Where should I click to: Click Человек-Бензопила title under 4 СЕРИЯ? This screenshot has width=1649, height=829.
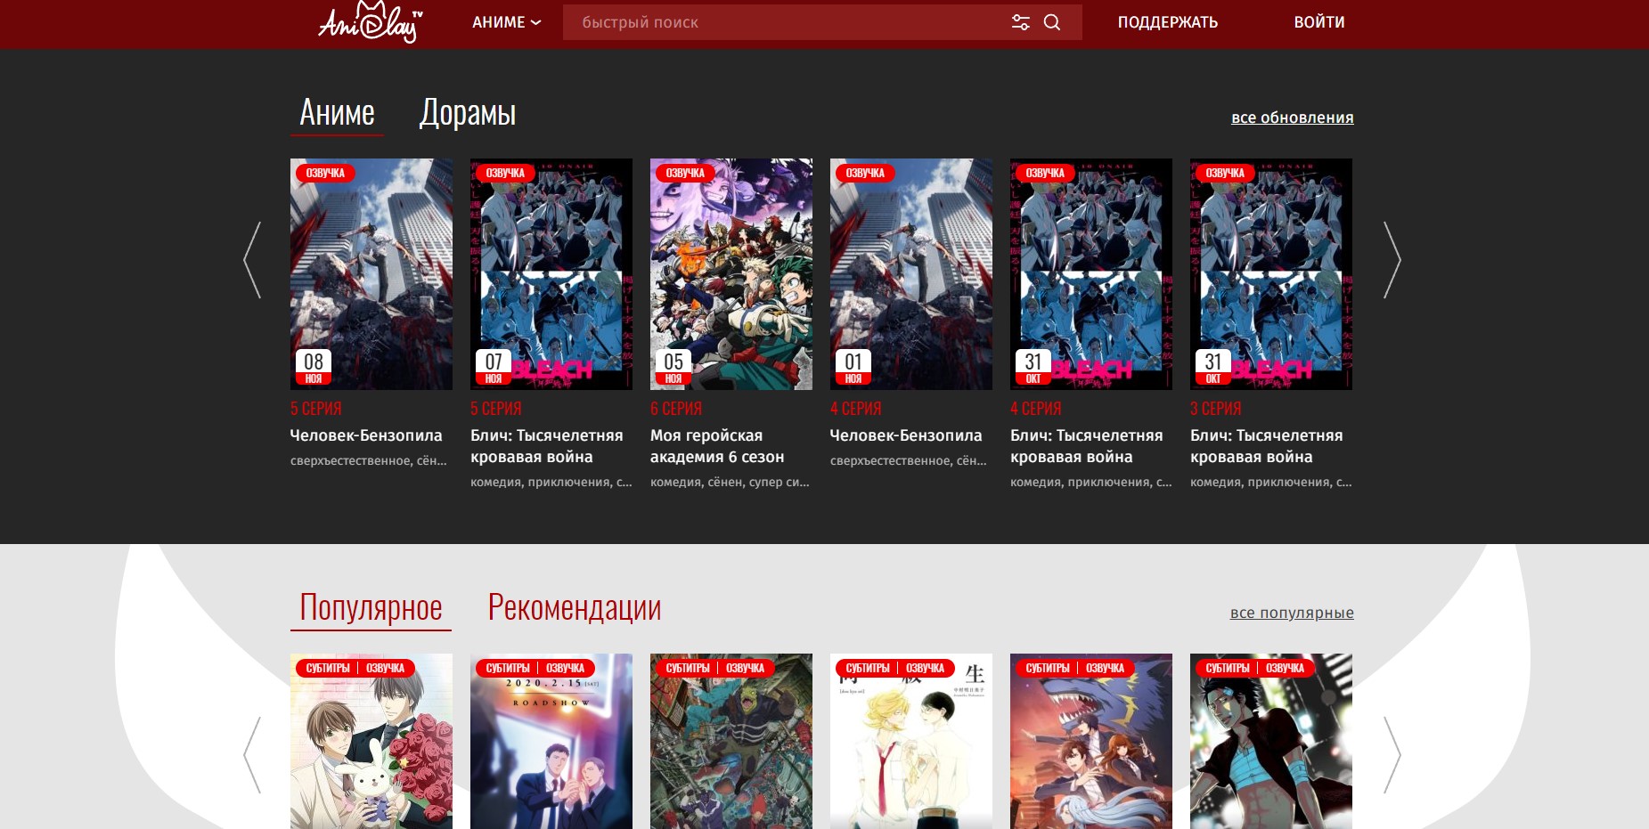point(906,435)
